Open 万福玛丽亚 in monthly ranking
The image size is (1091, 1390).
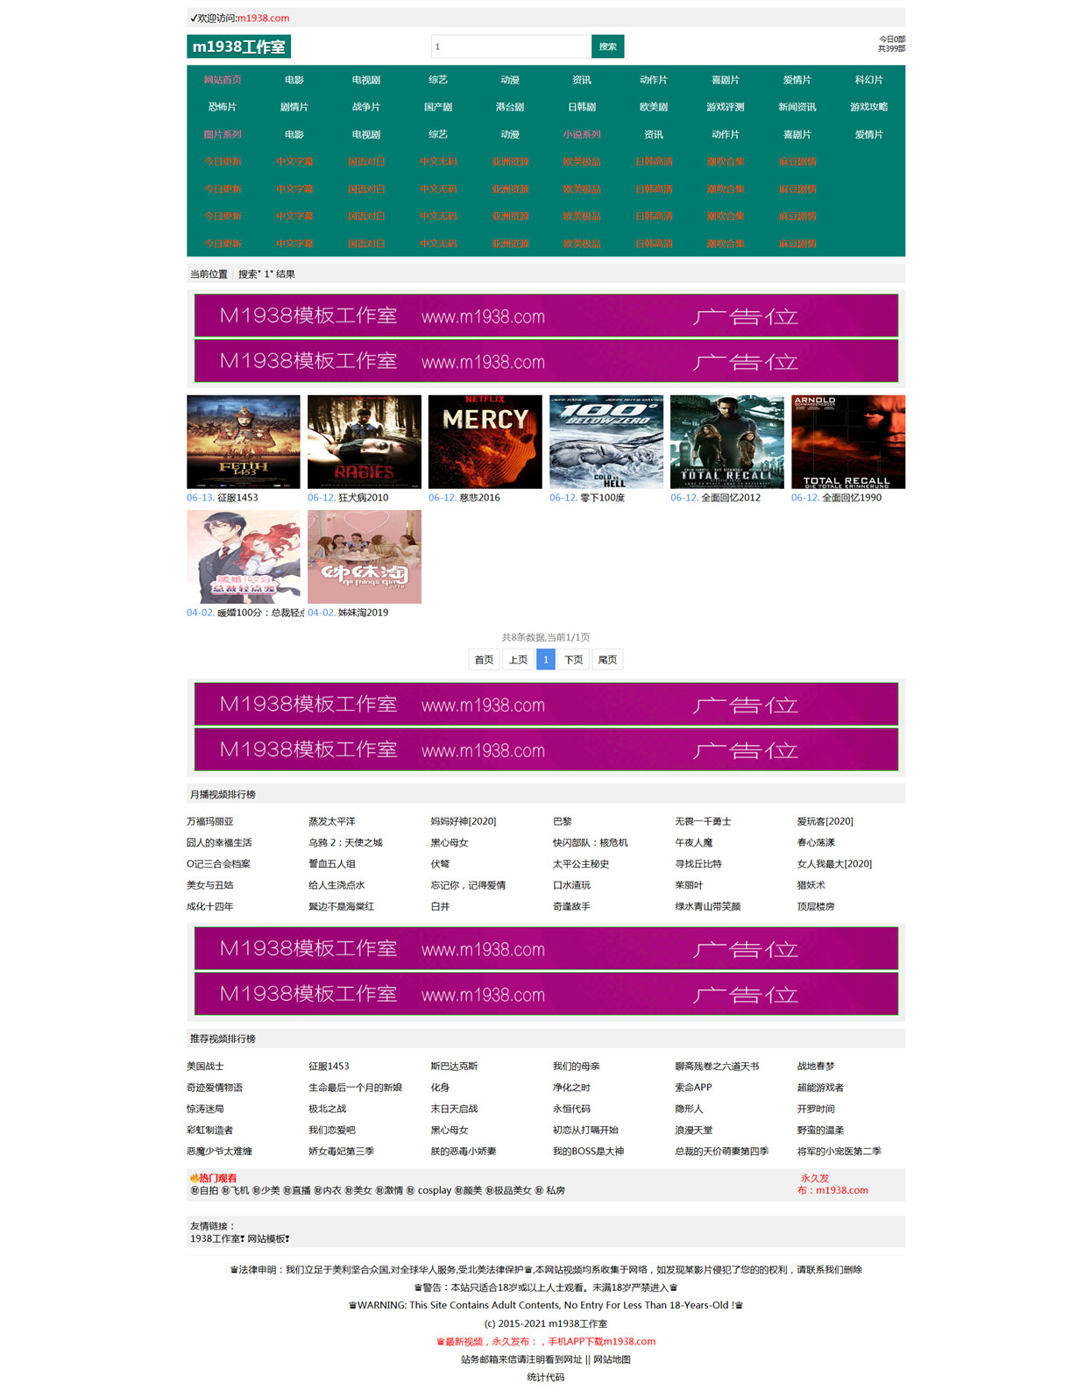pos(209,821)
